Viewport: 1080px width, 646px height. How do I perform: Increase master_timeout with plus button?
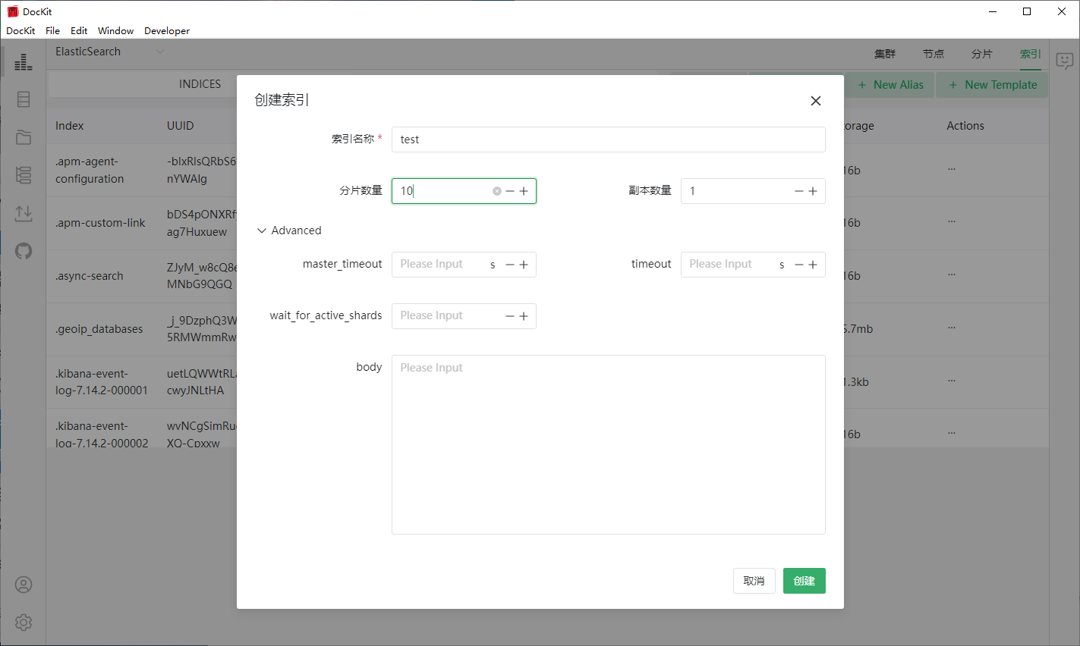524,265
